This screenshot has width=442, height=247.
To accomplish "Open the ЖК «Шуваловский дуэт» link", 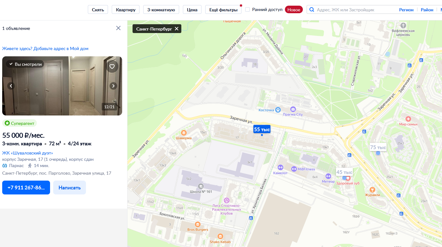I will (x=28, y=153).
